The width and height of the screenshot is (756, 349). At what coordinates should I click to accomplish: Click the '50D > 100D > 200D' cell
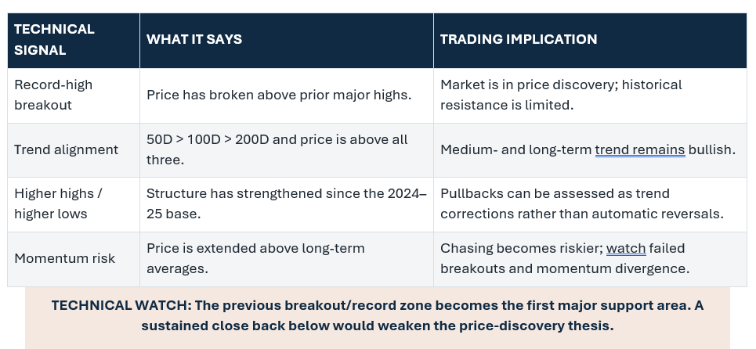click(x=287, y=149)
